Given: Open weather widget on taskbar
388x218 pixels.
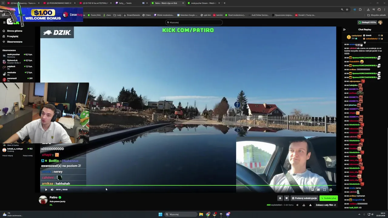Looking at the screenshot, I should pyautogui.click(x=12, y=214).
